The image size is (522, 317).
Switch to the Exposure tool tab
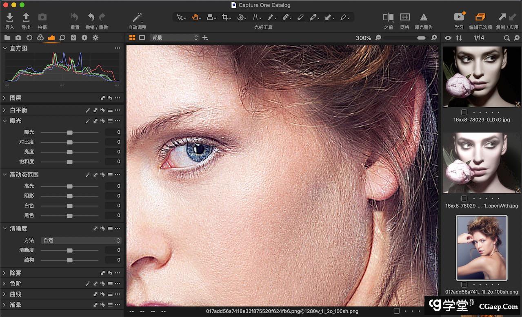[51, 38]
